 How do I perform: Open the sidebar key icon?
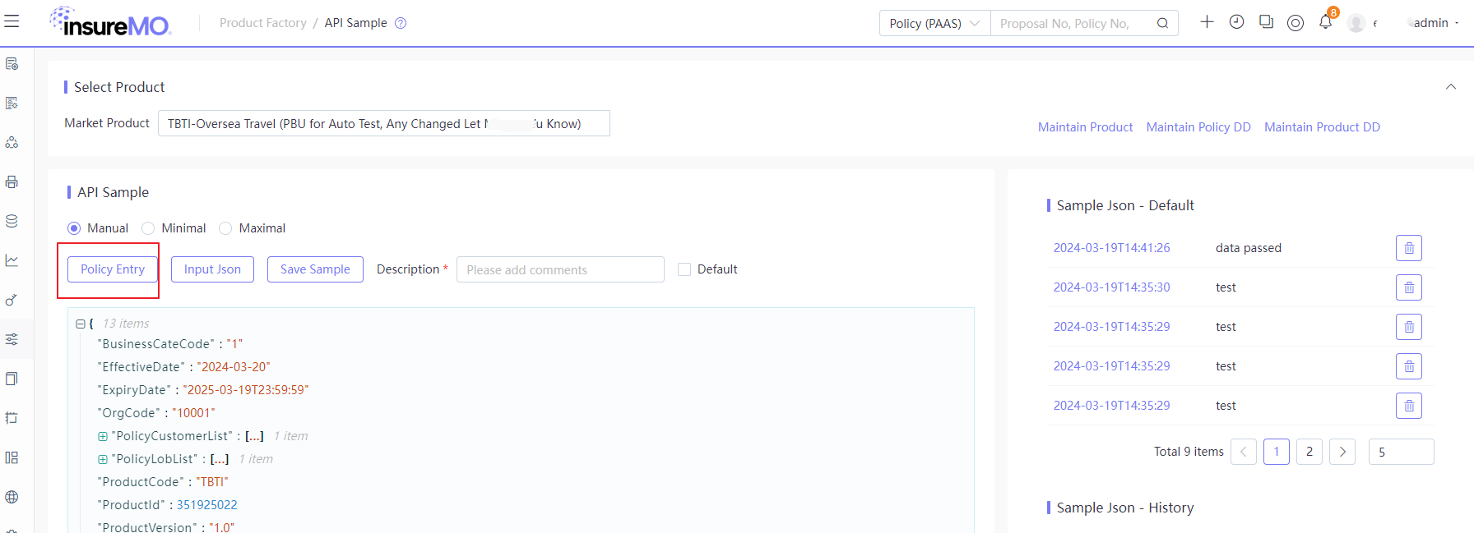point(12,300)
